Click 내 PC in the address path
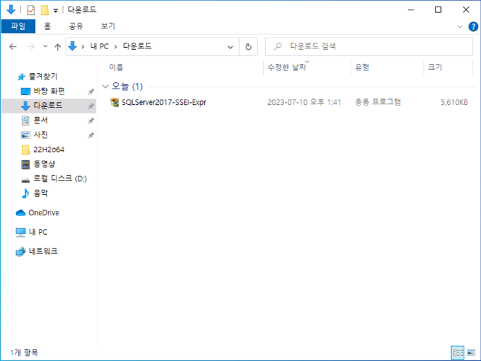 (x=99, y=46)
